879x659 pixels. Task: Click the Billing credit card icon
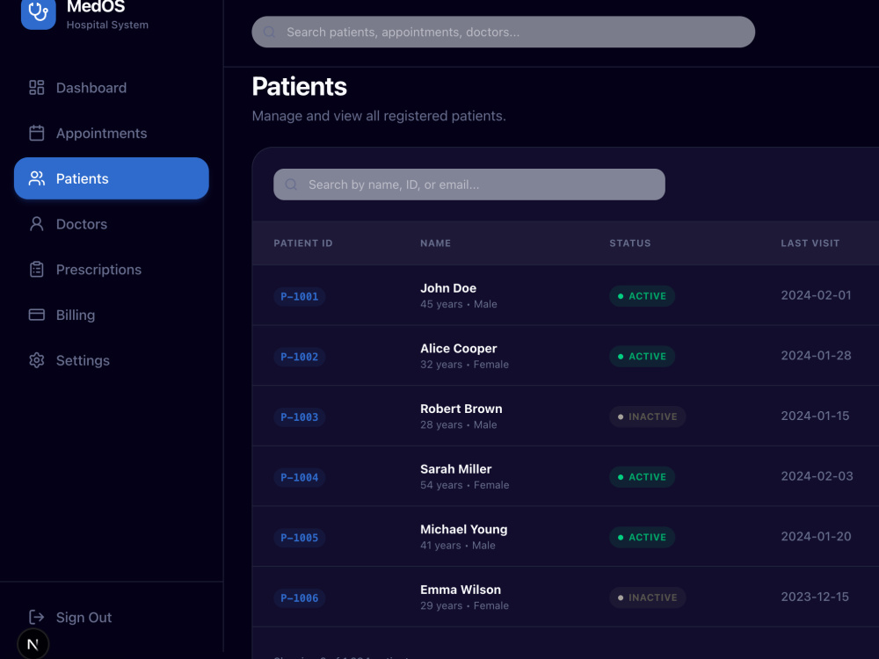pyautogui.click(x=36, y=315)
